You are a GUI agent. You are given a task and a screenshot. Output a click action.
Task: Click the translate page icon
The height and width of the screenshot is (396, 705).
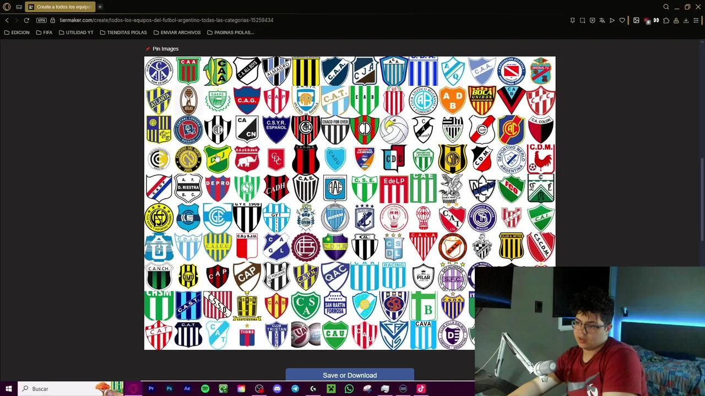pyautogui.click(x=602, y=20)
